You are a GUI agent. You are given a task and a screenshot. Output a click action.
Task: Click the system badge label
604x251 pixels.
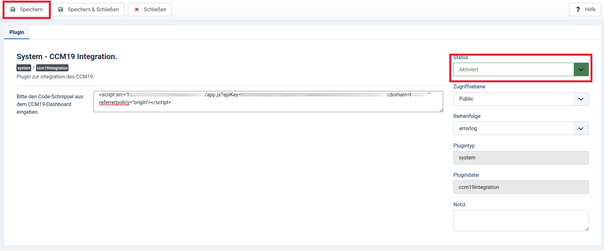coord(24,68)
